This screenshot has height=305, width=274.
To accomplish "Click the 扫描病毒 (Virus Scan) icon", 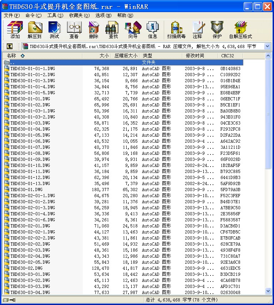I will [176, 27].
